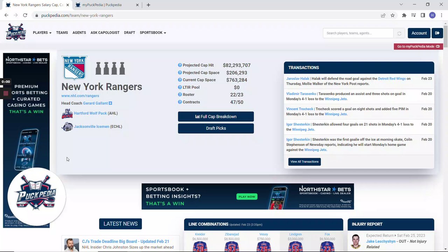The image size is (448, 252).
Task: Click the login arrow icon next to Account
Action: tap(437, 33)
